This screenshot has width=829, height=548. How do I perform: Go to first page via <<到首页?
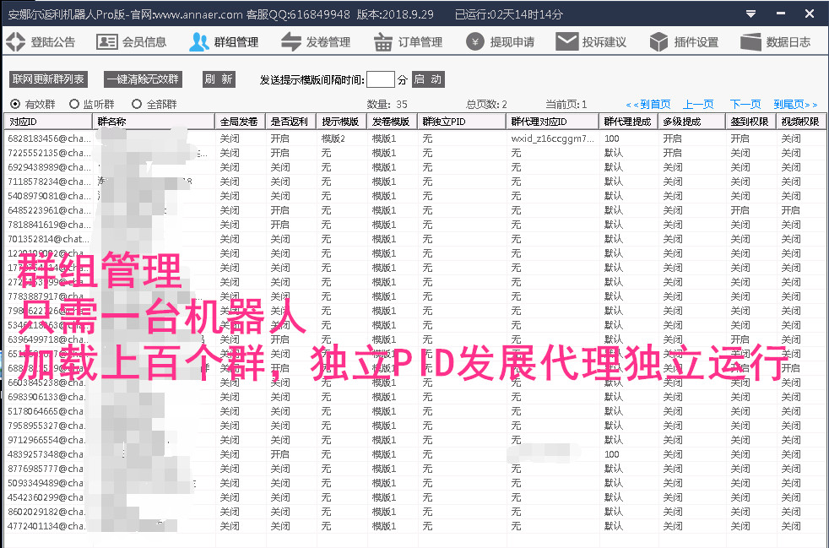coord(648,104)
